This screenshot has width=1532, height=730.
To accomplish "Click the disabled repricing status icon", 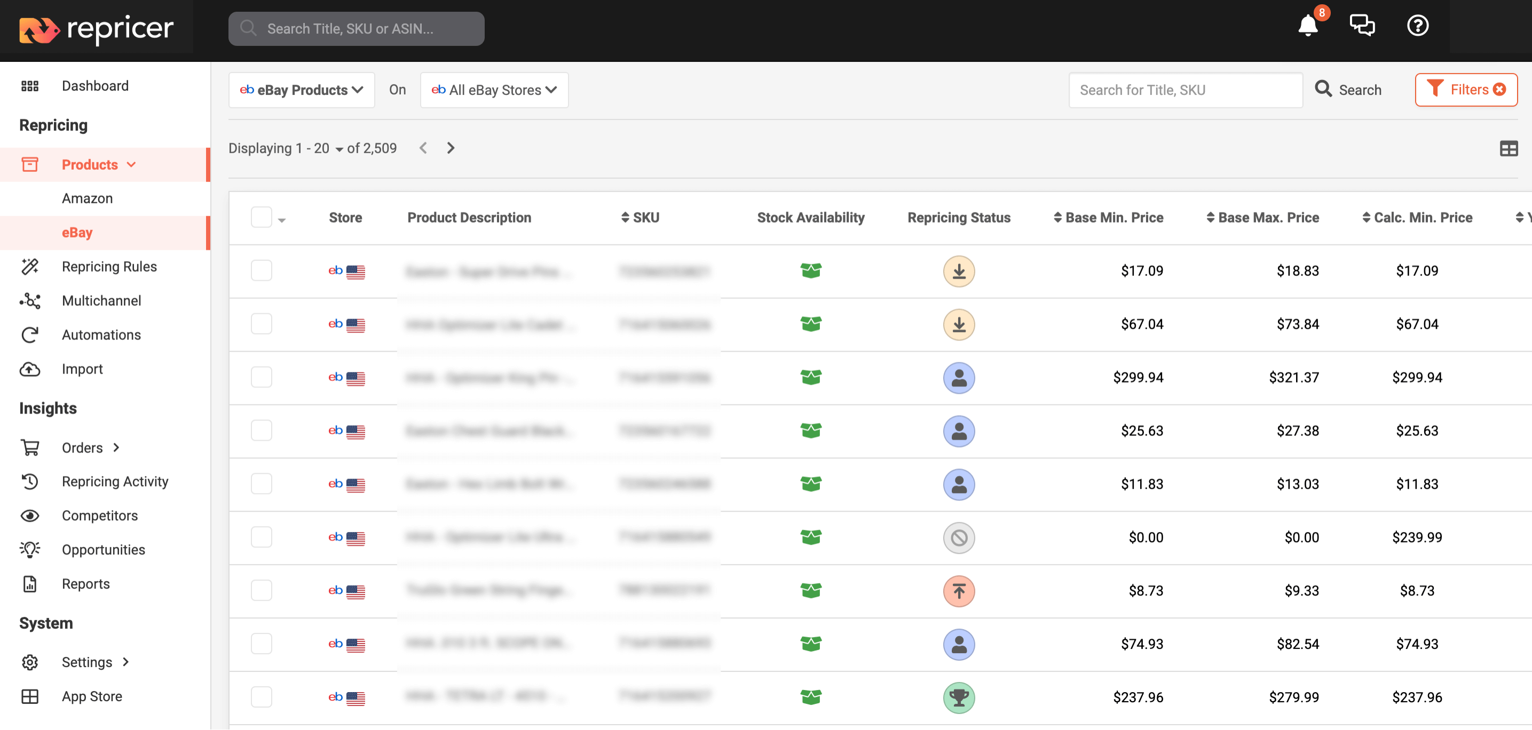I will coord(959,537).
